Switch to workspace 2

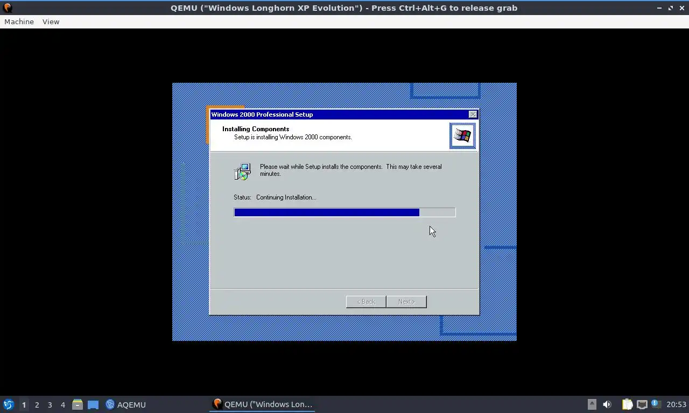[37, 405]
